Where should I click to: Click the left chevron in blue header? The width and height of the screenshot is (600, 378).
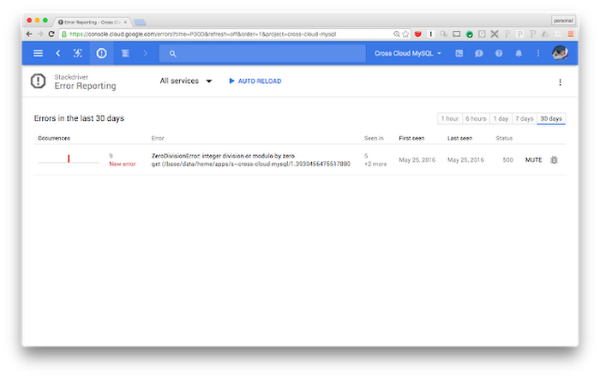tap(57, 53)
